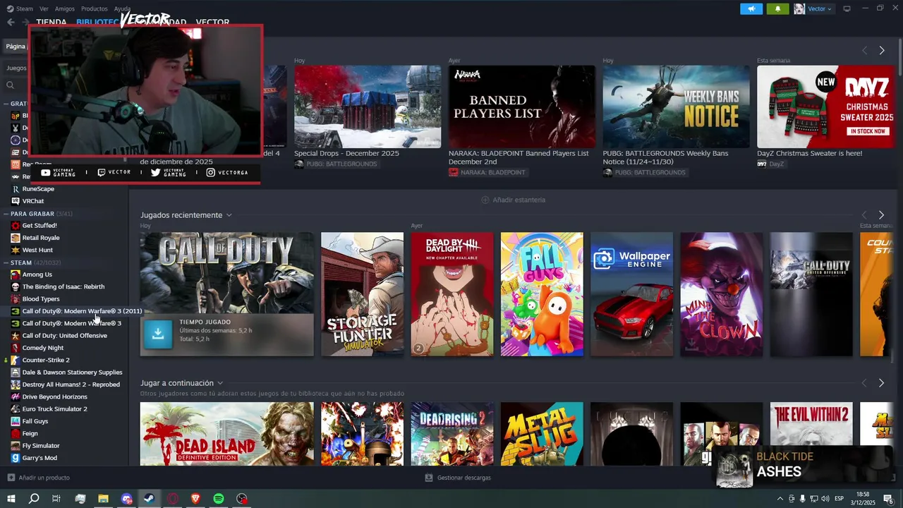Open the Fall Guys game tile
The image size is (903, 508).
[x=542, y=294]
